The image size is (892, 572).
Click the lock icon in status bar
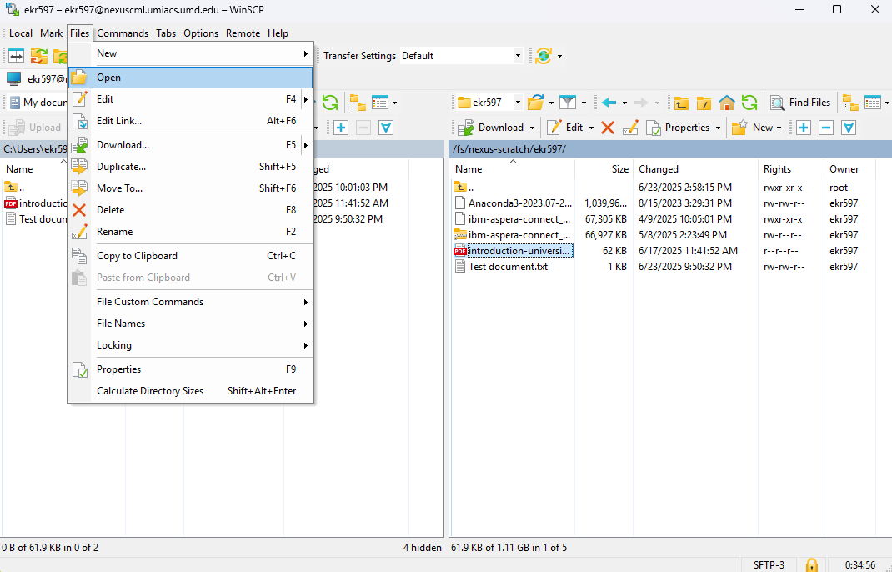click(x=810, y=564)
